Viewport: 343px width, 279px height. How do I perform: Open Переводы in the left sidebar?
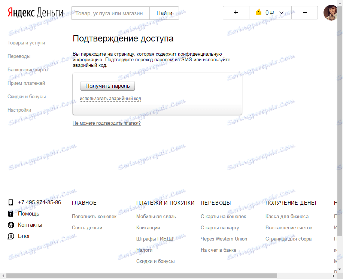[x=19, y=56]
